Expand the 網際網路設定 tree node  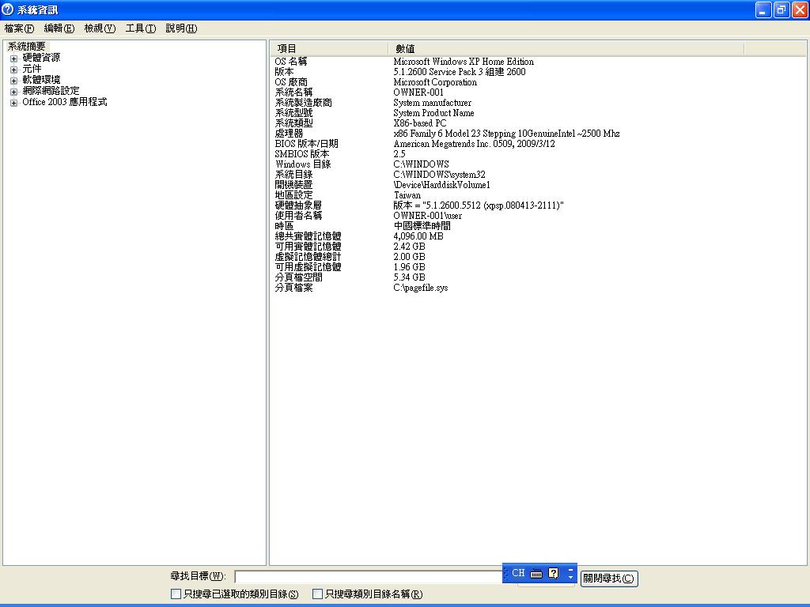(x=14, y=92)
